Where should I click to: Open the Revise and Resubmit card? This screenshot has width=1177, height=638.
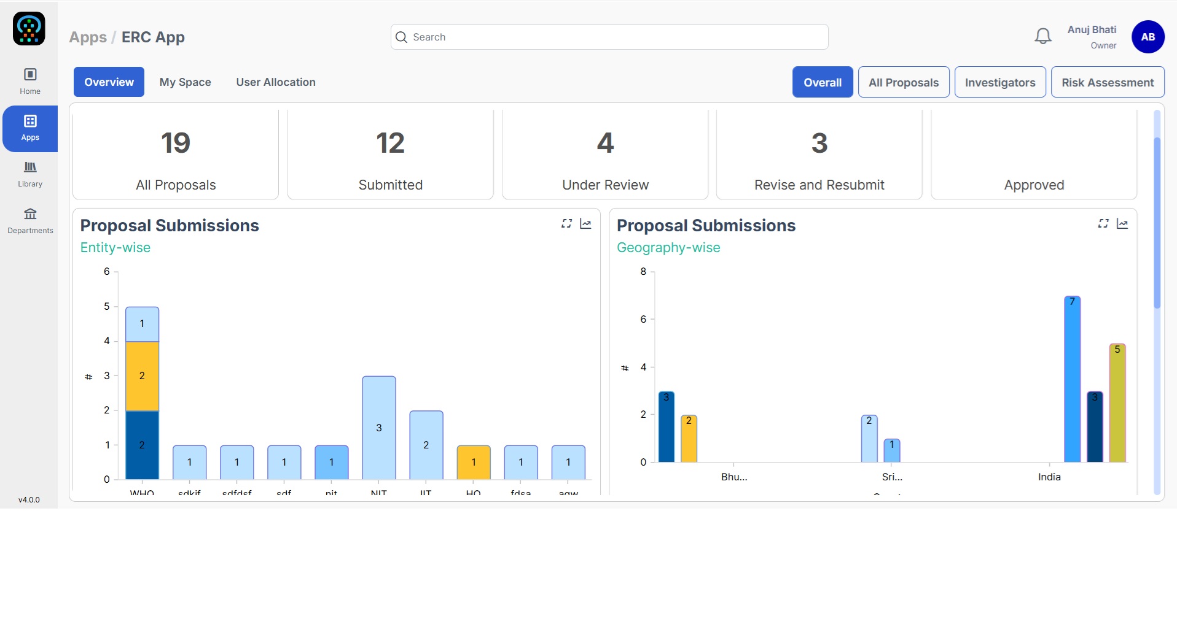tap(819, 155)
